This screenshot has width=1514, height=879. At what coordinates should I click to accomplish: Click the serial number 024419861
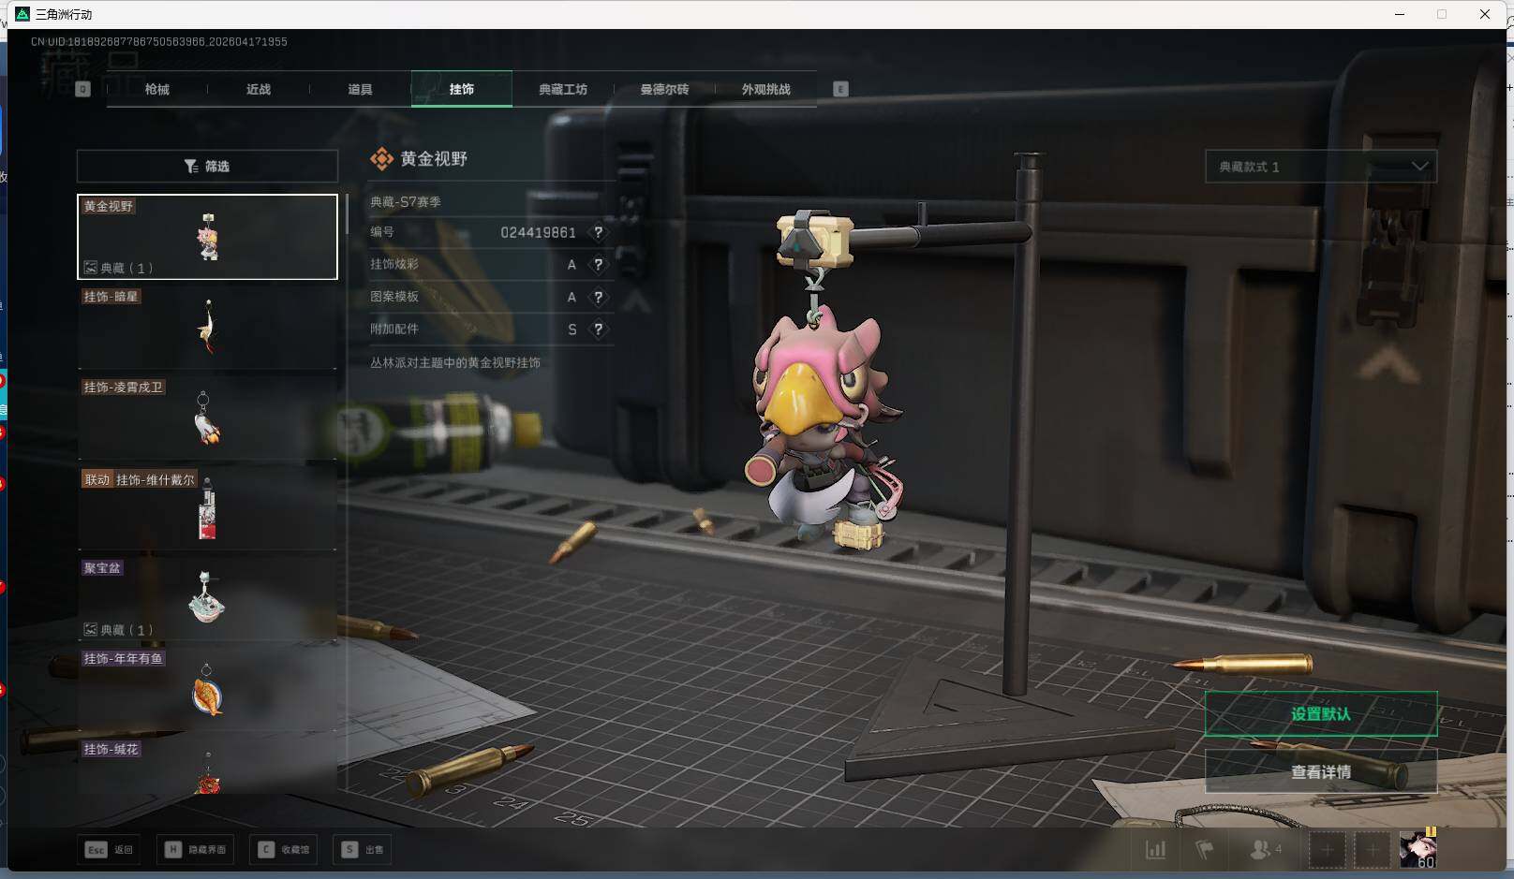[538, 232]
